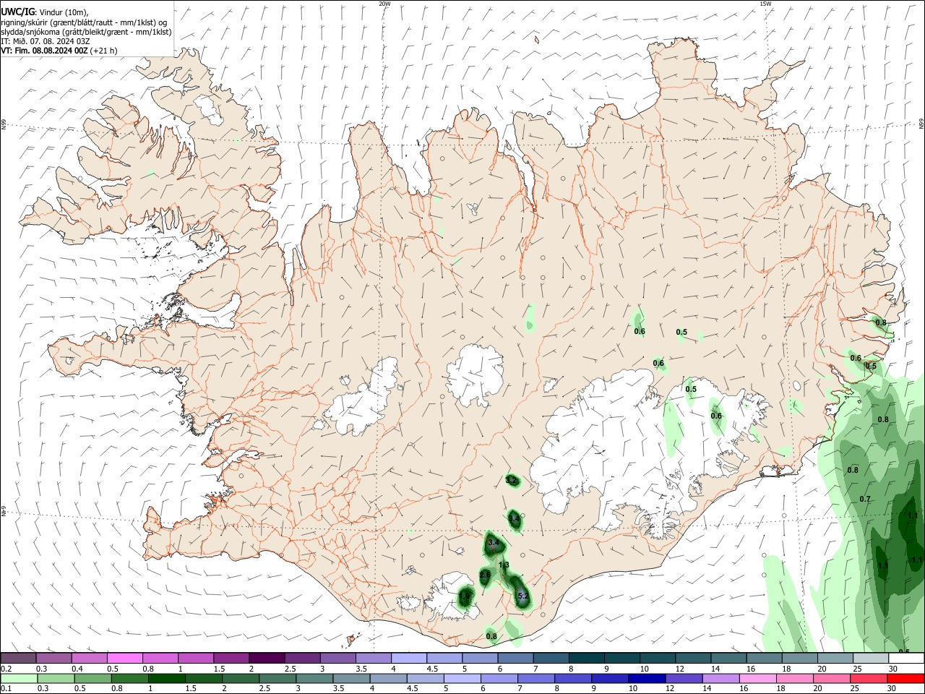Click the 5.2 precipitation value on the map

tap(524, 596)
